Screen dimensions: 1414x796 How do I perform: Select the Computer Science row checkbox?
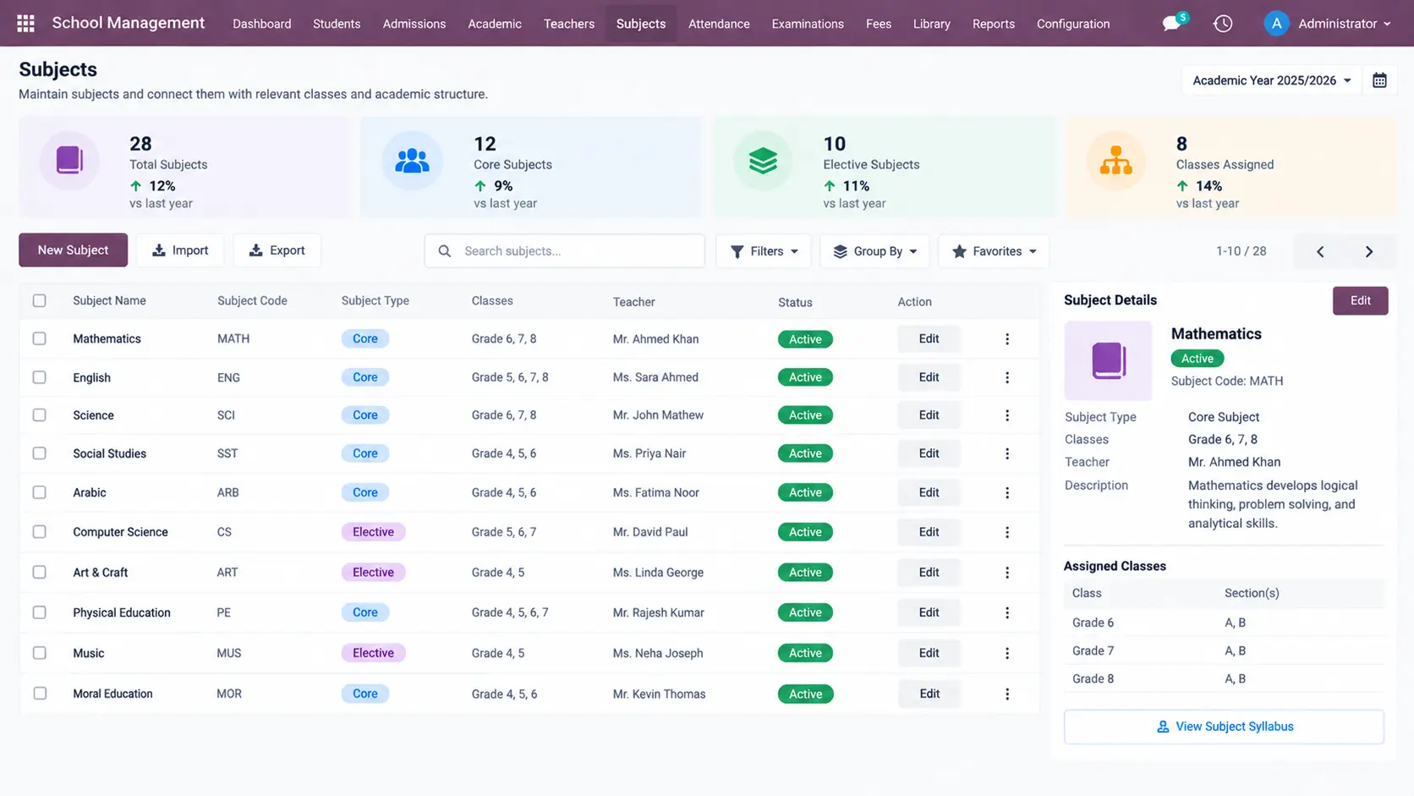point(40,532)
